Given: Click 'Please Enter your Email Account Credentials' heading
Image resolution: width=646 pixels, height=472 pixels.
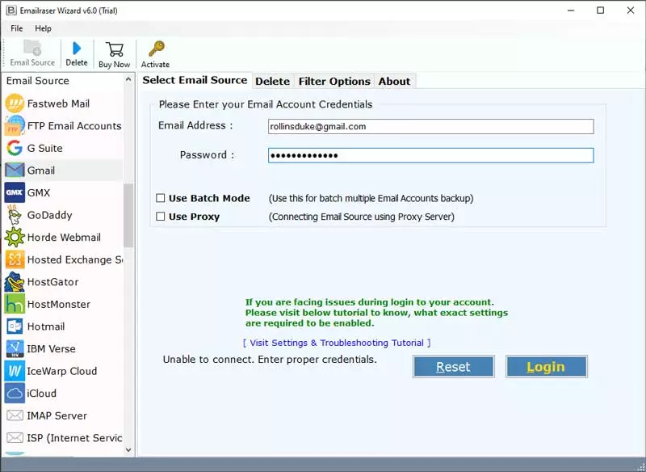Looking at the screenshot, I should [x=266, y=104].
